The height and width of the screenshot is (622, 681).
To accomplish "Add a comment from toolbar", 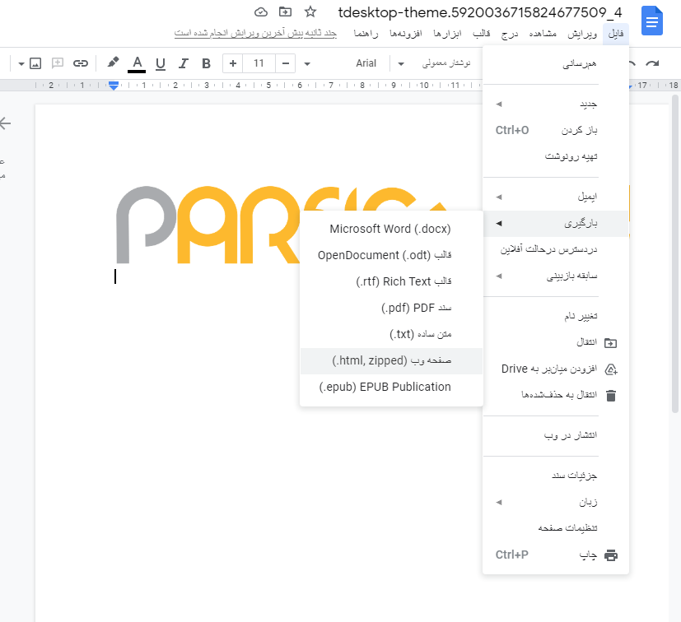I will (x=58, y=63).
